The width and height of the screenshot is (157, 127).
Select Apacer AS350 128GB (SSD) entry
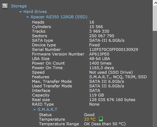pos(59,17)
